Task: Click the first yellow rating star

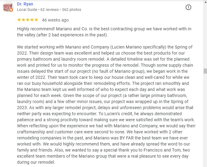Action: pos(19,20)
